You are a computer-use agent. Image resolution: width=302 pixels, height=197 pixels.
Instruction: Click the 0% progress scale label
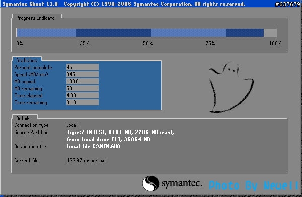20,43
